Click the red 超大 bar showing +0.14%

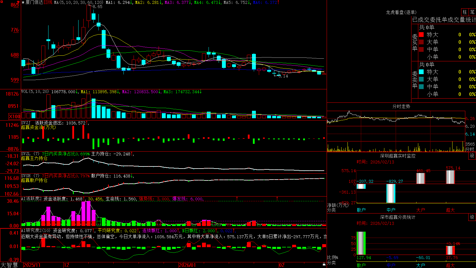[x=450, y=250]
